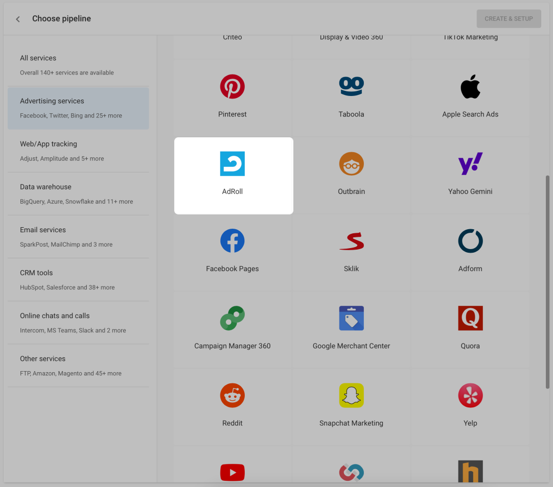553x487 pixels.
Task: Pick the AdRoll pipeline icon
Action: [x=233, y=164]
